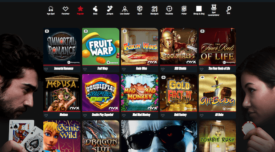The height and width of the screenshot is (152, 275).
Task: Launch the Mad Mad Monkey thumbnail
Action: point(140,93)
